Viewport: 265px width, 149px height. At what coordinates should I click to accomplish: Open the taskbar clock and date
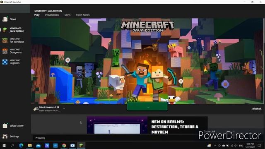(x=250, y=145)
